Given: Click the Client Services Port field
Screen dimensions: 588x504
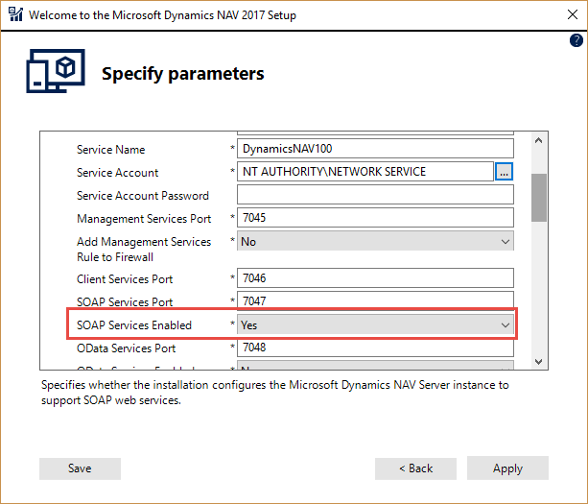Looking at the screenshot, I should click(376, 279).
